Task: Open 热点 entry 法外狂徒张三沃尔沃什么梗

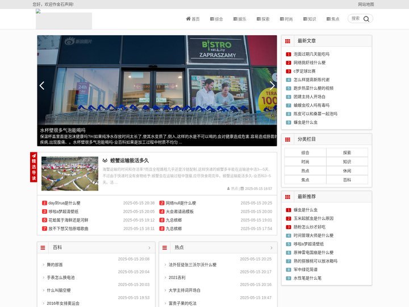Action: coord(193,265)
